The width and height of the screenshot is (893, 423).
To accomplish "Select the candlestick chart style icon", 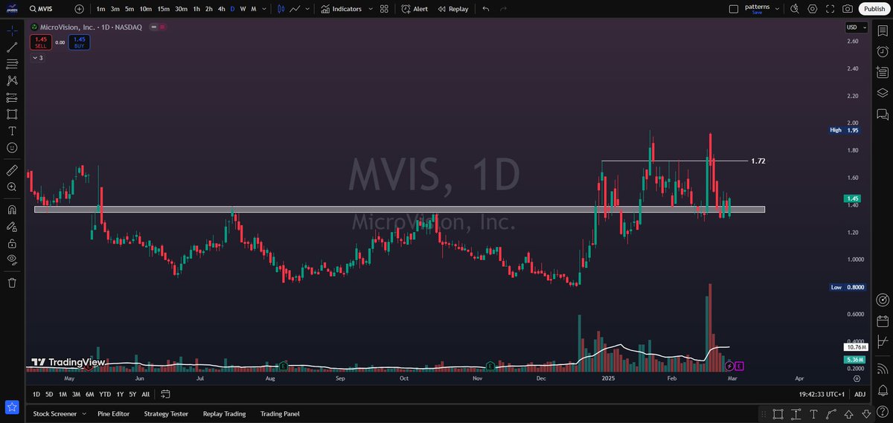I will (x=281, y=9).
